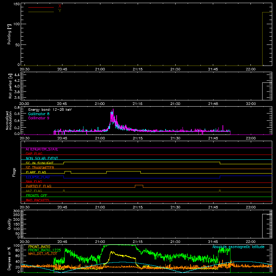276x276 pixels.
Task: Click 21:15 under the Roll period panel
Action: (x=137, y=104)
